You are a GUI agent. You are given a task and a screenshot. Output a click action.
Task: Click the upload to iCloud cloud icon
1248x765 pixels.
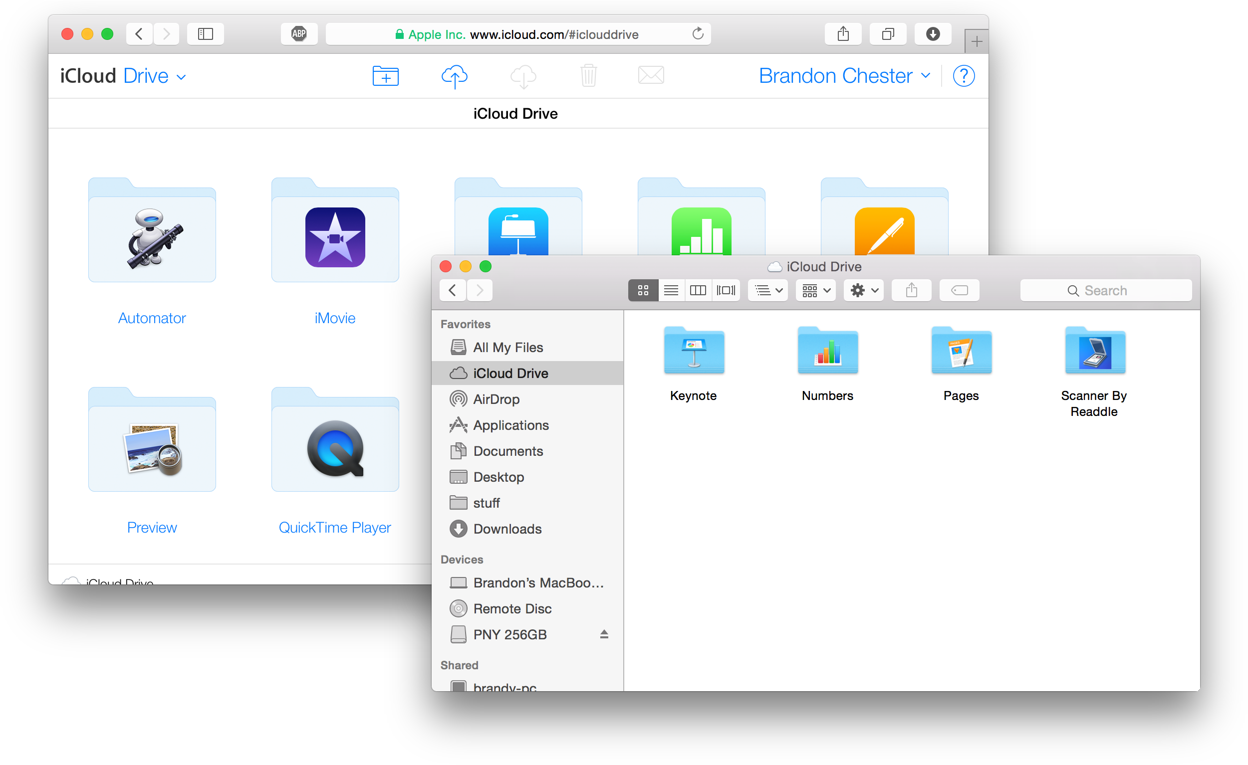454,76
